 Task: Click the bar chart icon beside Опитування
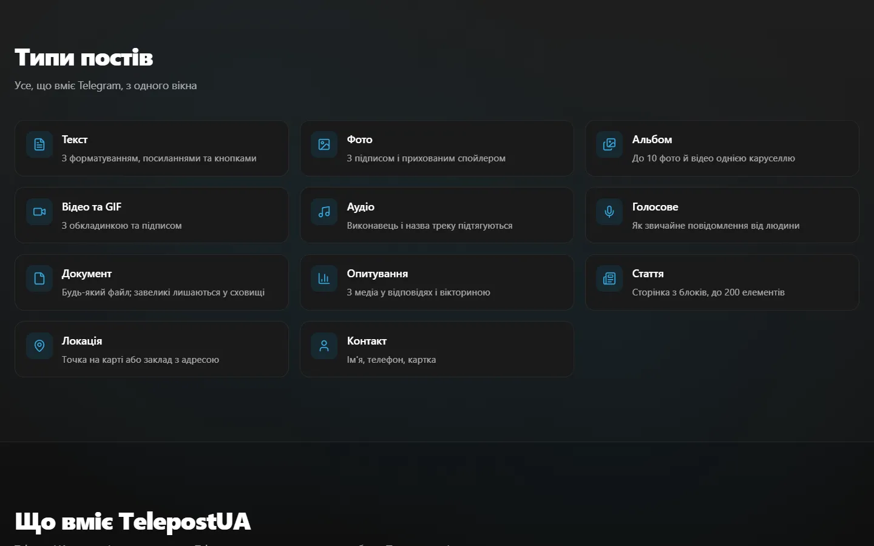pos(324,278)
